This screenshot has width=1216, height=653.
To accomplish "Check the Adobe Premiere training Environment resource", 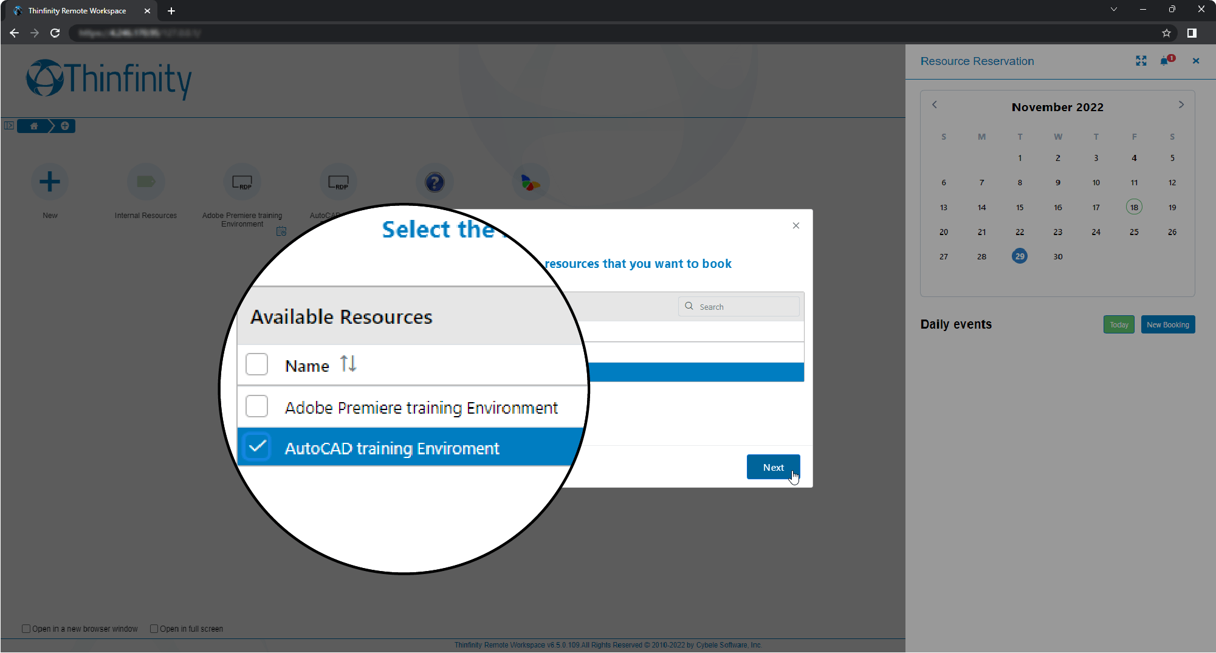I will (256, 406).
